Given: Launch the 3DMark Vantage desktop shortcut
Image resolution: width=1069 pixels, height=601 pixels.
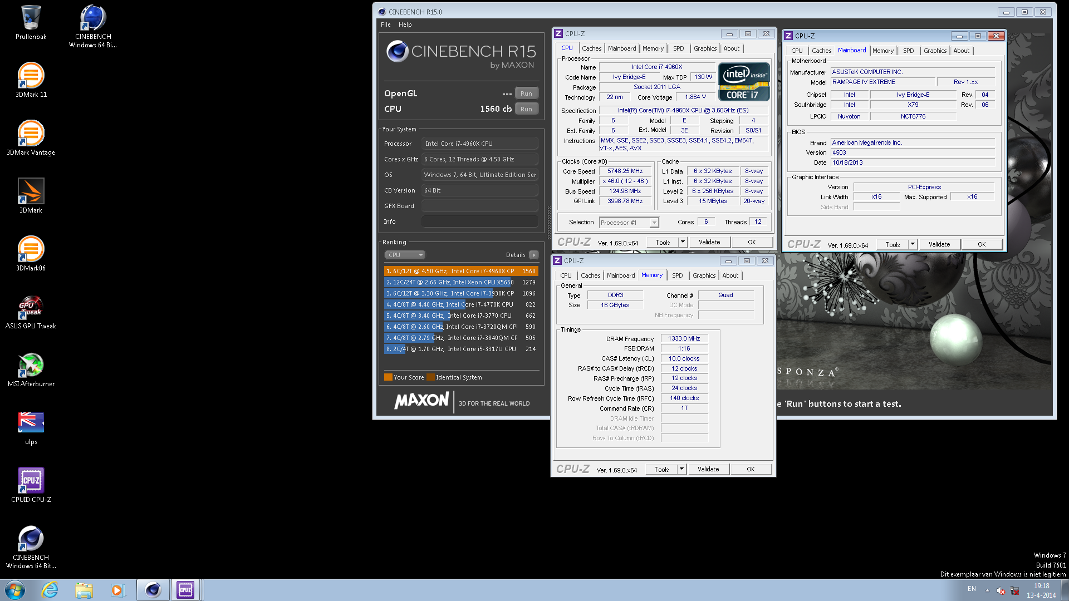Looking at the screenshot, I should tap(31, 138).
